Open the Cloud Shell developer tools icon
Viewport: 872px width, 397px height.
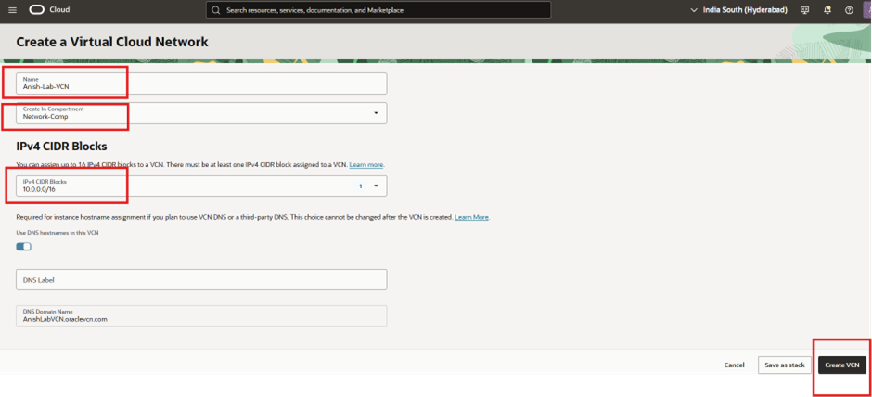pyautogui.click(x=803, y=9)
